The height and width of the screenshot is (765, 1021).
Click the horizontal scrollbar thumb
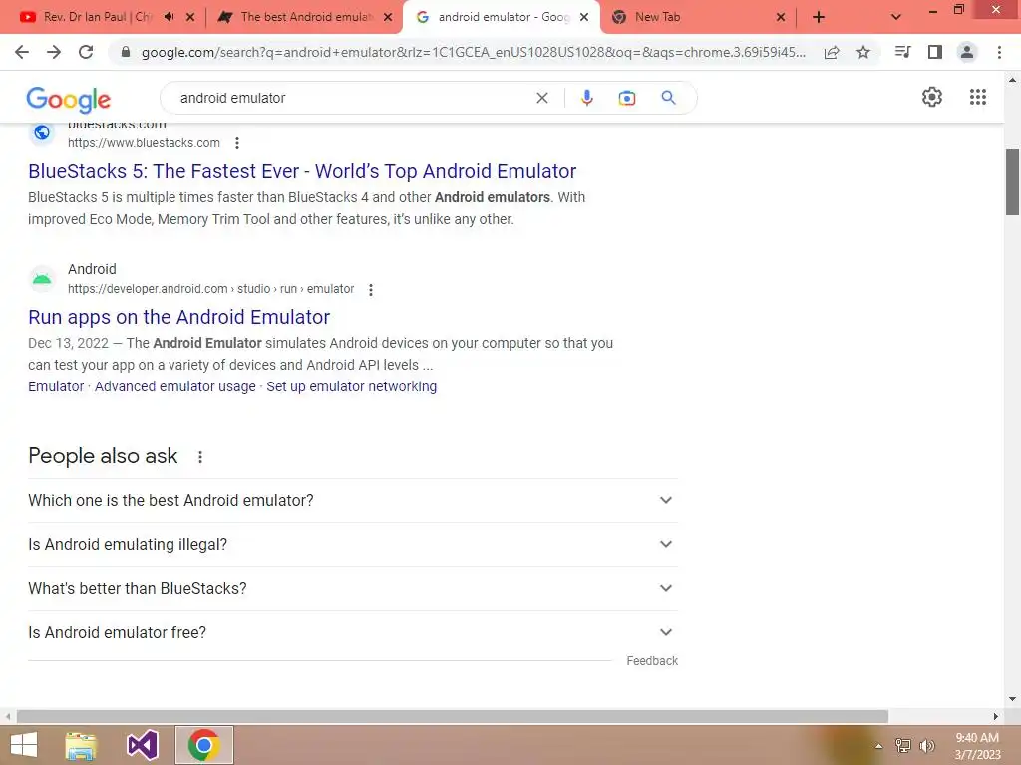click(453, 716)
